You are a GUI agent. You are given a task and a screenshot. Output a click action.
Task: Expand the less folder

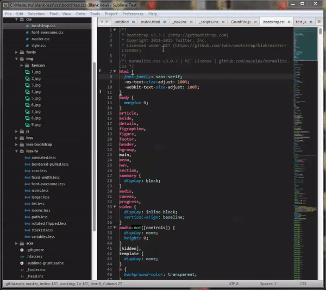click(16, 138)
